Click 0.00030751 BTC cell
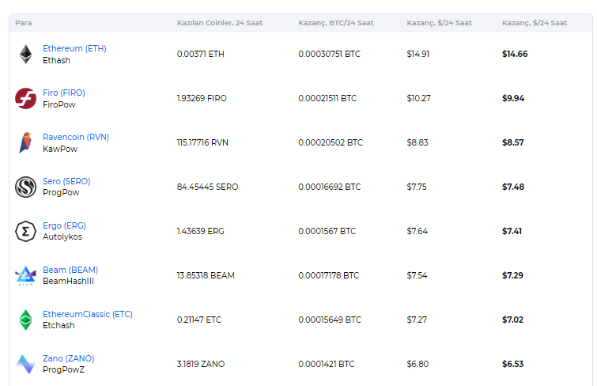 pos(330,54)
